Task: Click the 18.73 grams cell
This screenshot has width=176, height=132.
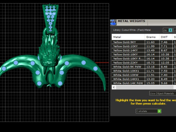Action: [x=152, y=63]
